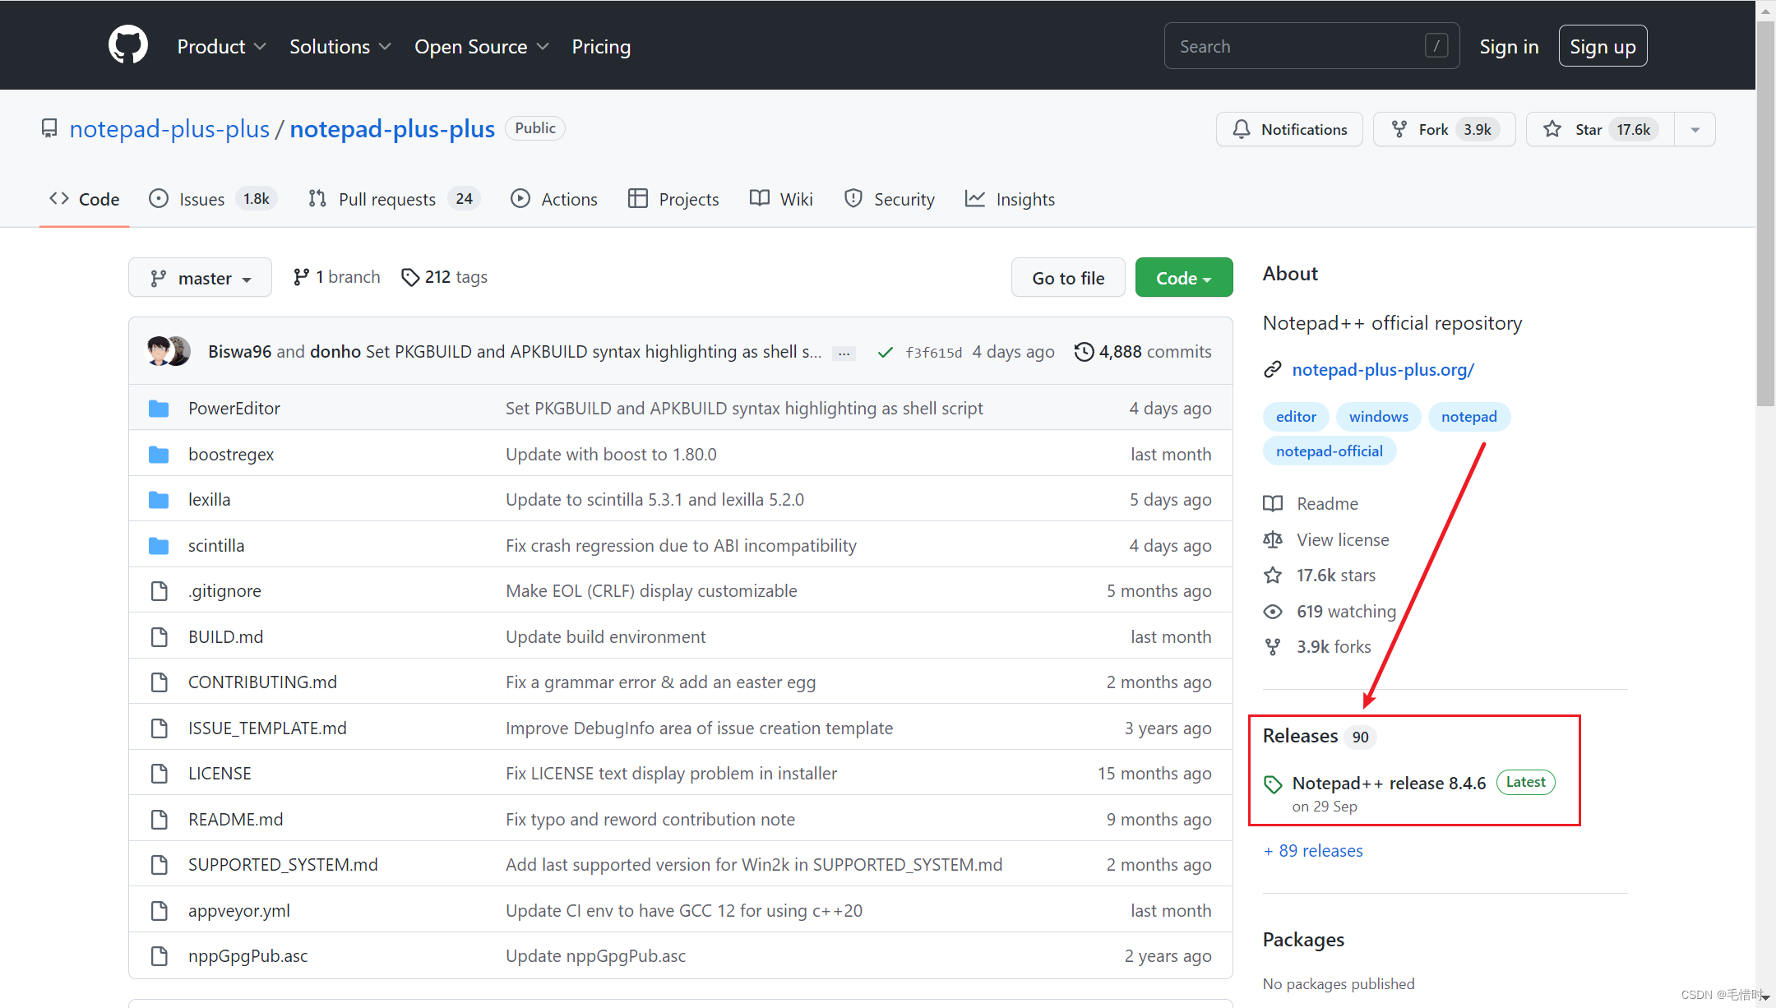Click the Biswa96 avatar thumbnail
The width and height of the screenshot is (1776, 1008).
coord(158,351)
